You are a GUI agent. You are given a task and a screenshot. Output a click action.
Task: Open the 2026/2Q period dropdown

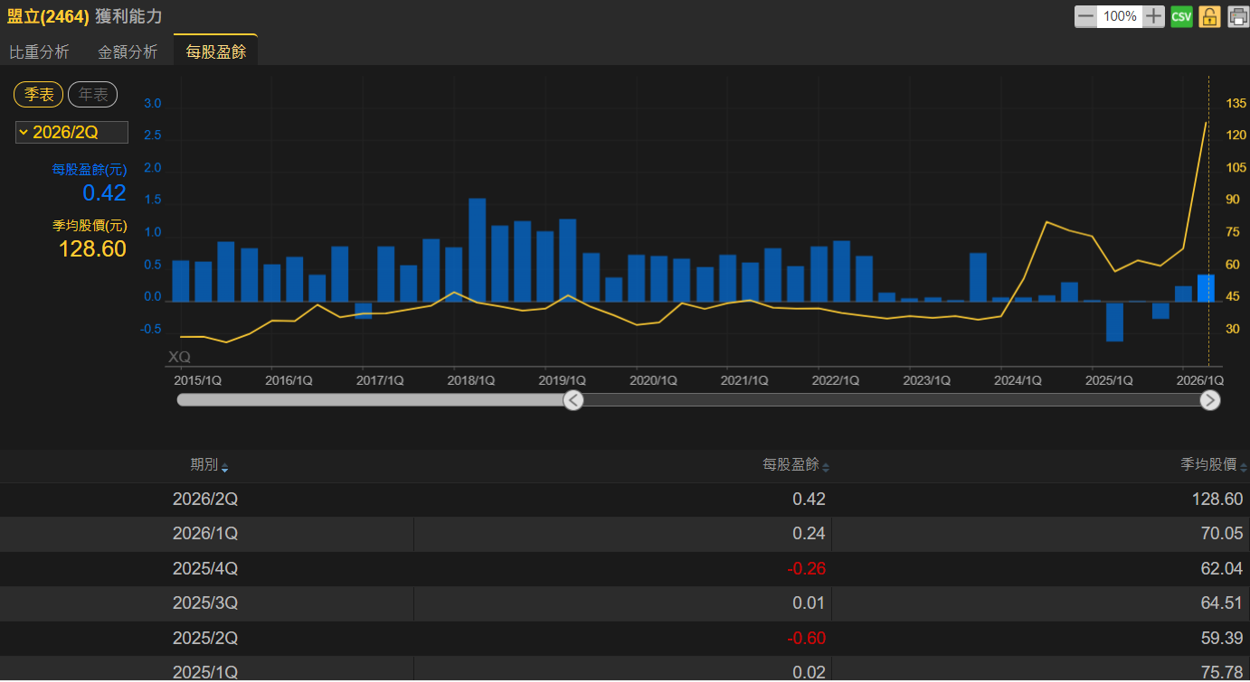click(71, 133)
